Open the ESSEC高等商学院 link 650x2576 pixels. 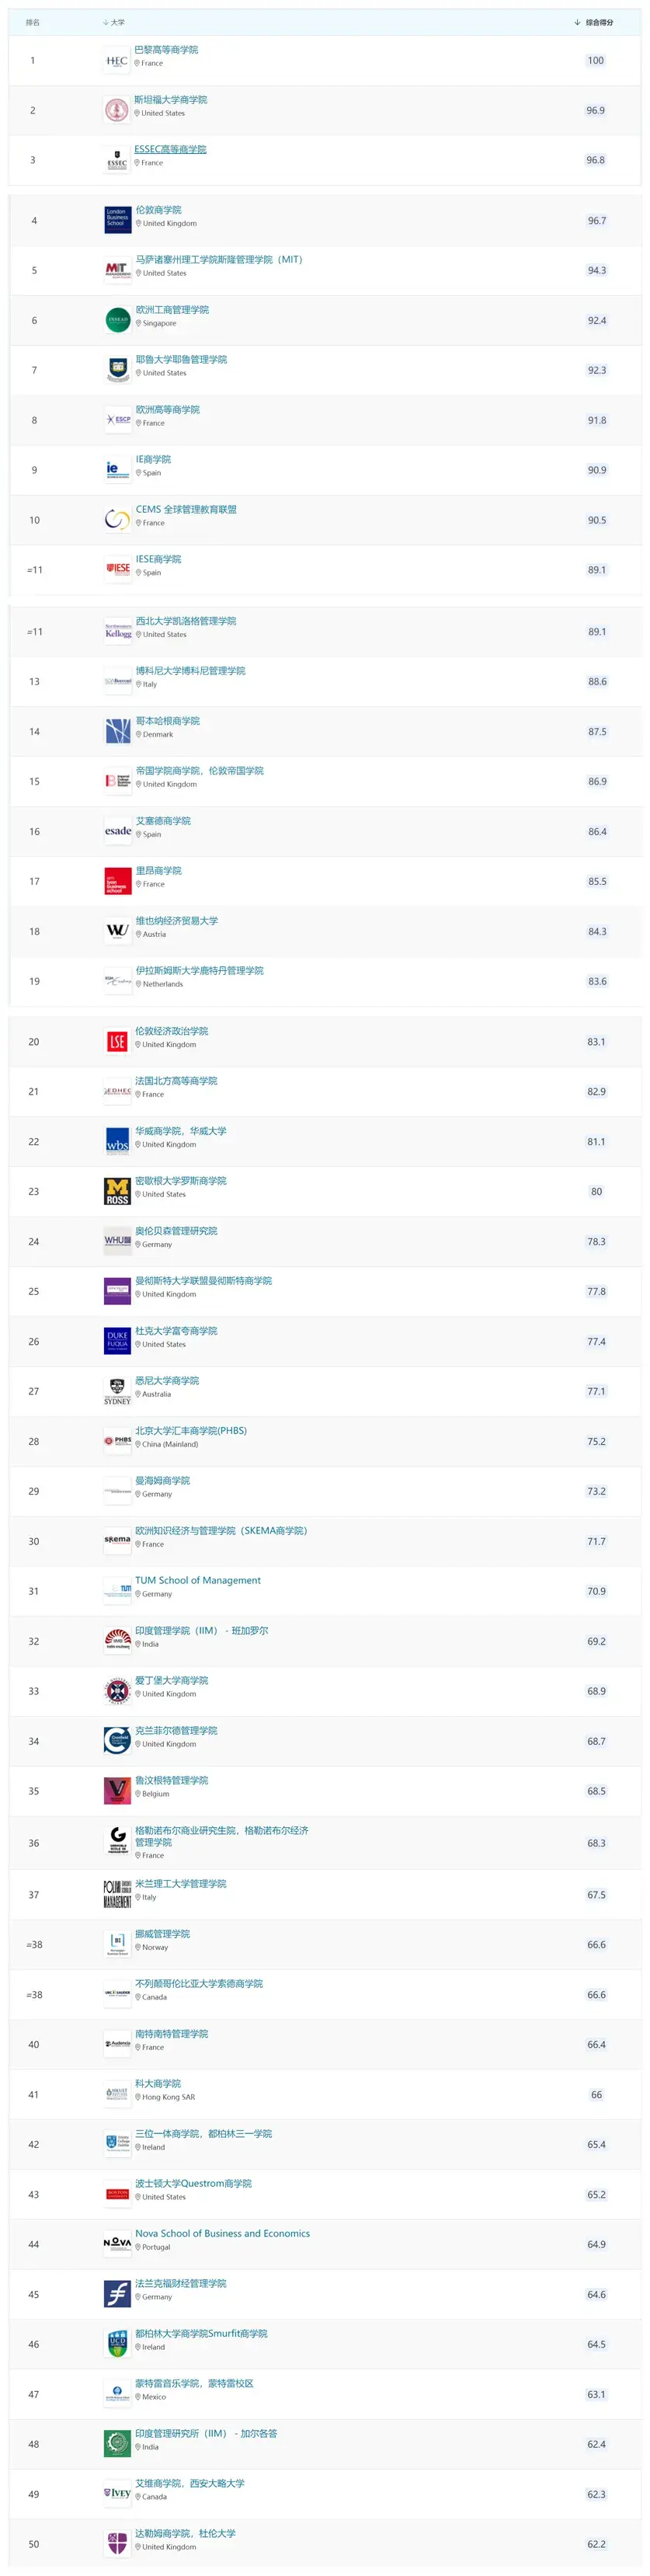pyautogui.click(x=170, y=149)
